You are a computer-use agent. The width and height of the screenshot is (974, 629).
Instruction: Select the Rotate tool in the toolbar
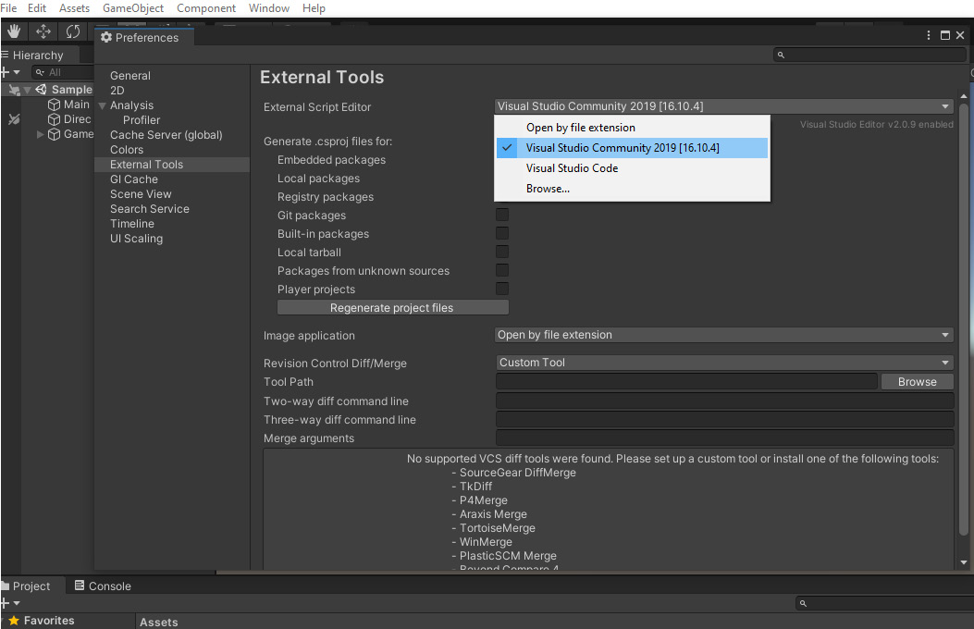point(73,31)
